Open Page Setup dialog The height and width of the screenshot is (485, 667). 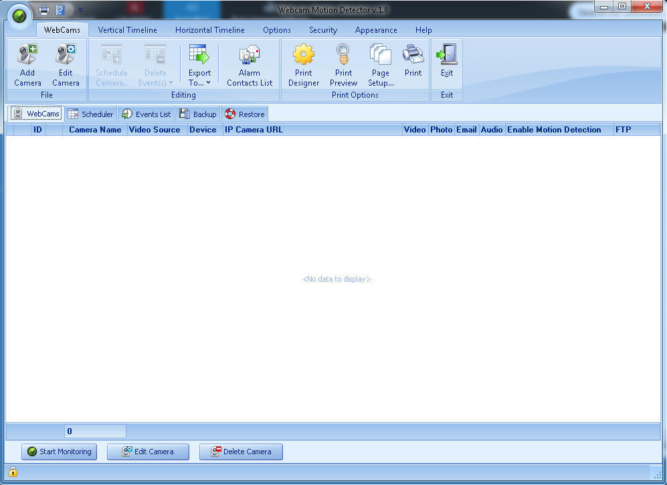pyautogui.click(x=381, y=55)
